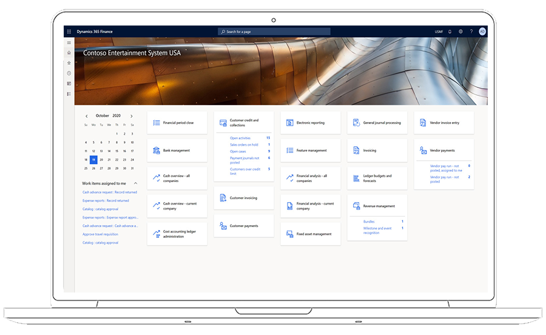Open Electronic reporting tile icon
The height and width of the screenshot is (335, 546).
tap(290, 123)
